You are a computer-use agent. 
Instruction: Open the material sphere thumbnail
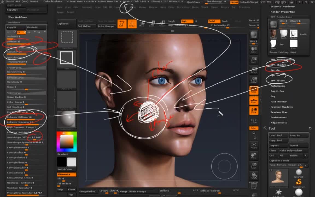pyautogui.click(x=66, y=119)
